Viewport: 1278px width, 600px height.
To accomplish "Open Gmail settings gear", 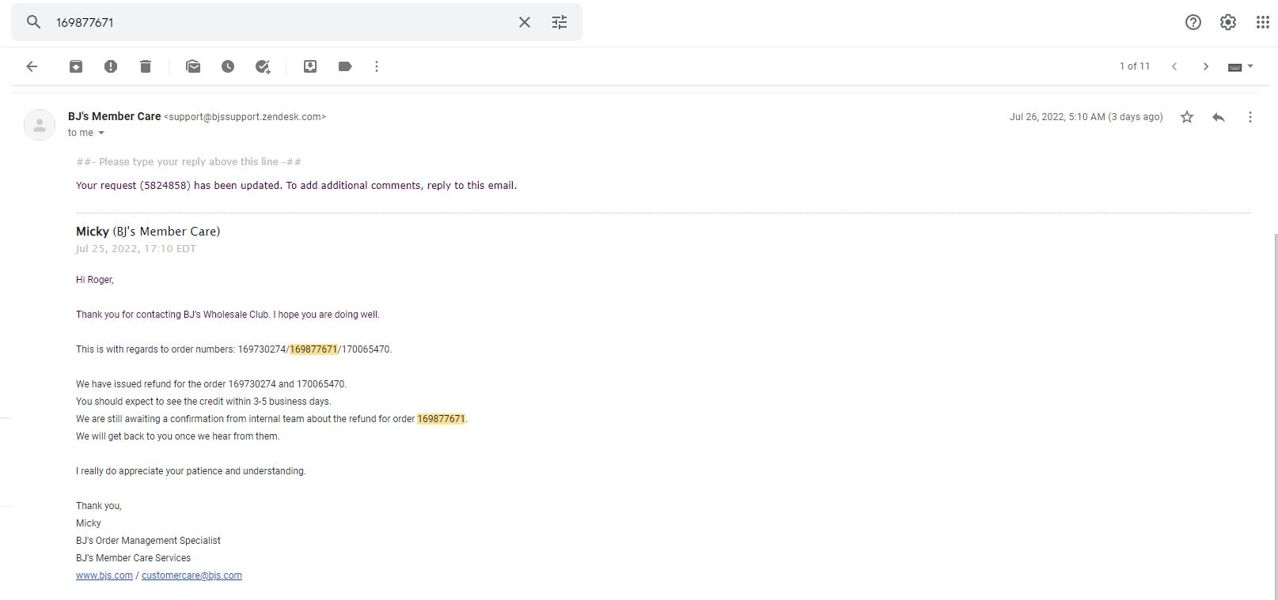I will point(1228,22).
